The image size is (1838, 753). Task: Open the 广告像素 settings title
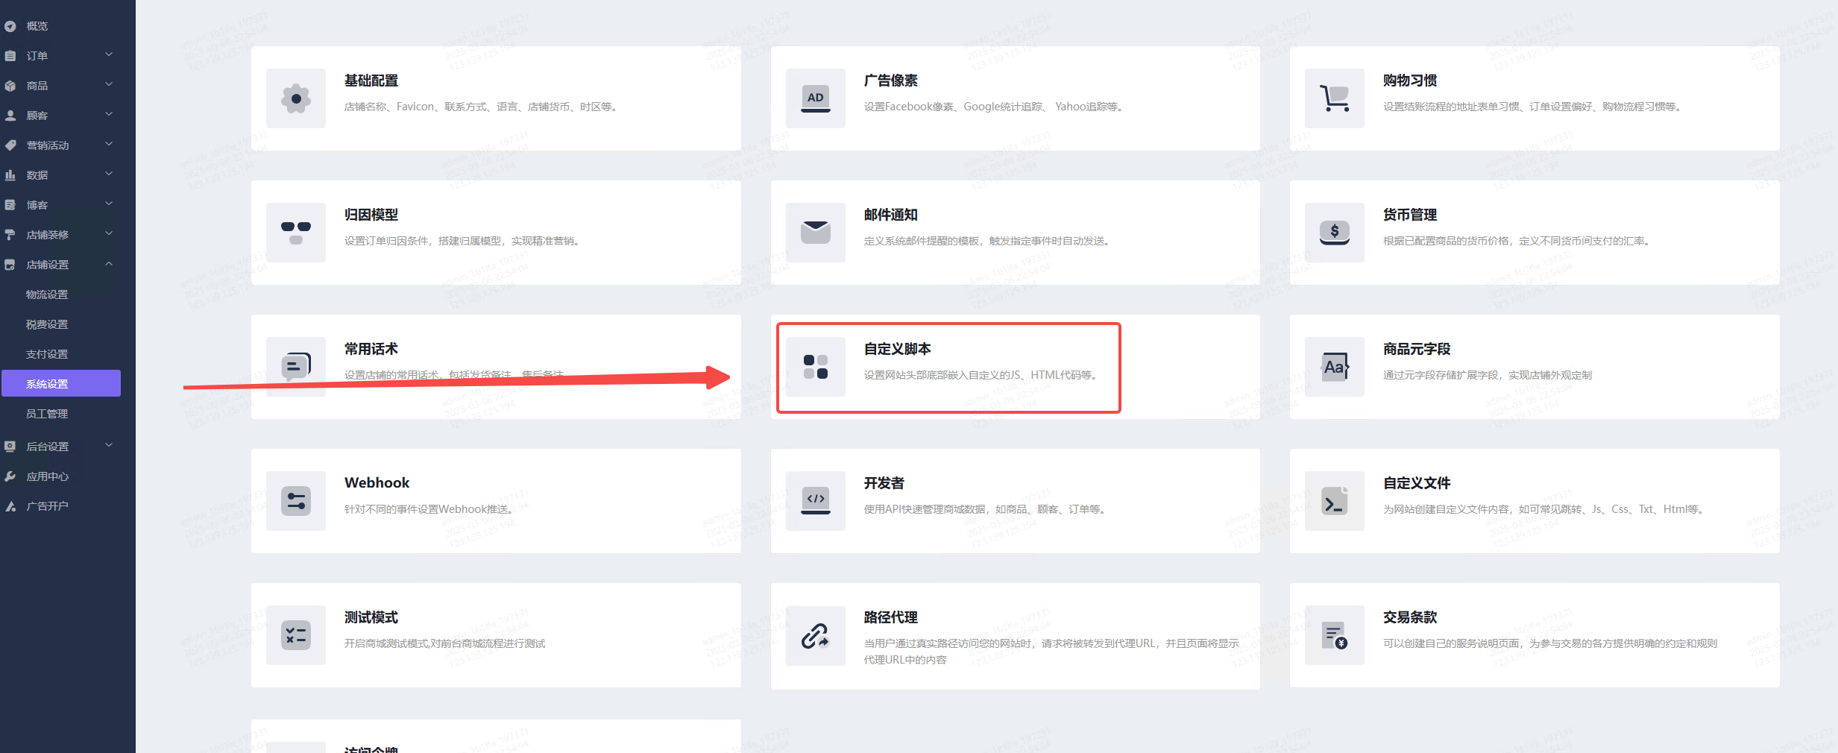(x=891, y=81)
